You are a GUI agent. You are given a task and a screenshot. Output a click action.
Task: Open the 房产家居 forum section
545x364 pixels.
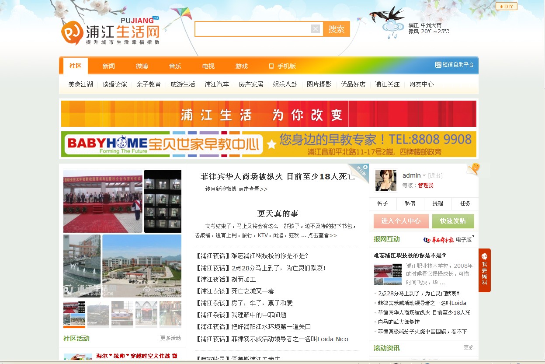251,84
